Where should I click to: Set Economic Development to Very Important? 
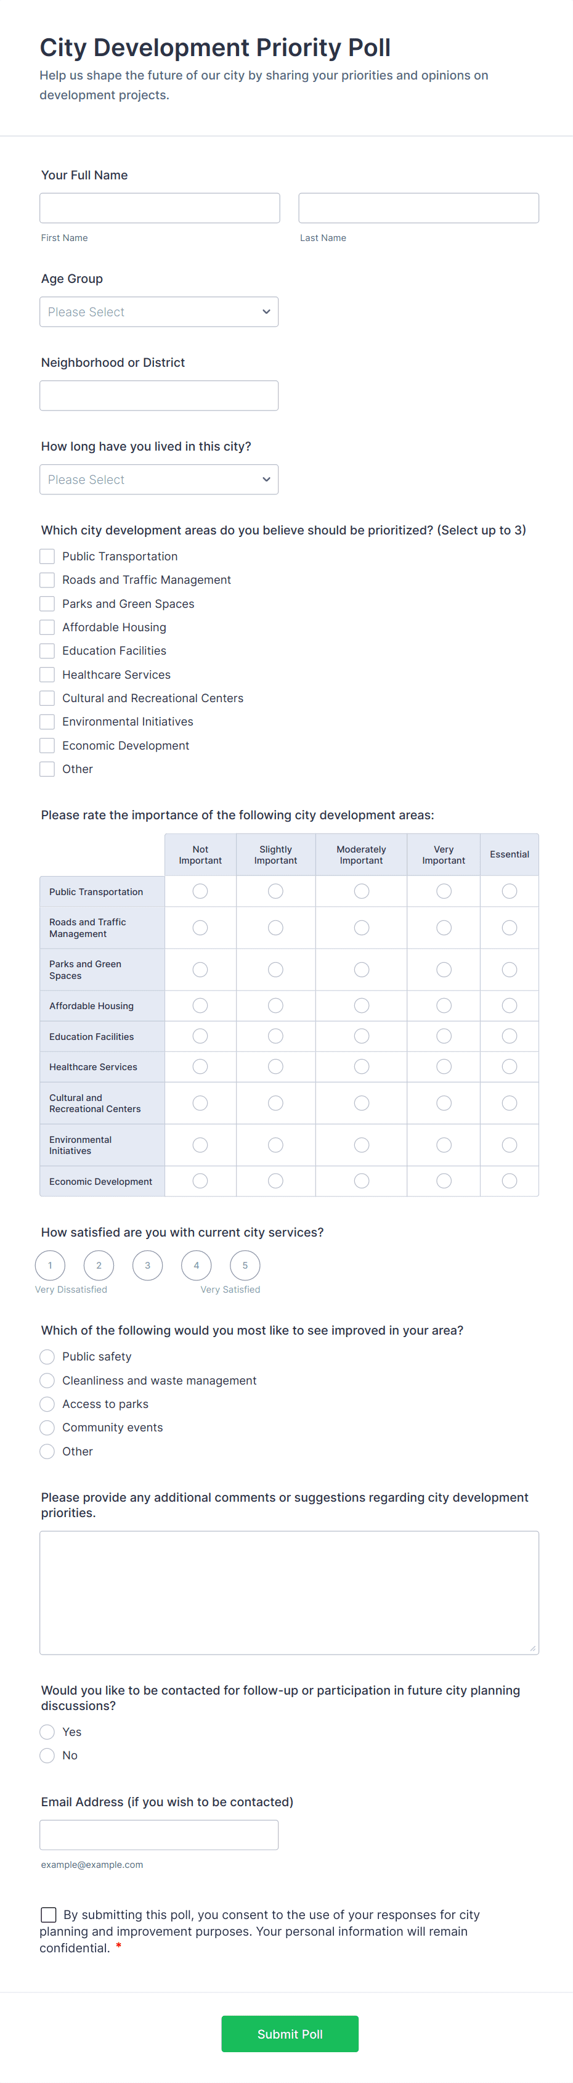click(444, 1181)
